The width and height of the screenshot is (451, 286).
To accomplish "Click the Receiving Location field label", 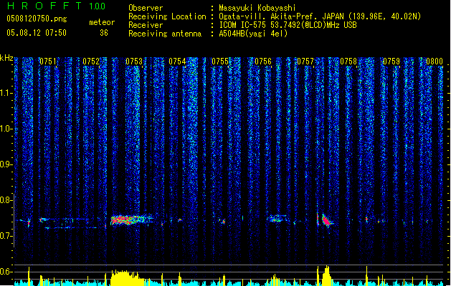I will [x=167, y=16].
